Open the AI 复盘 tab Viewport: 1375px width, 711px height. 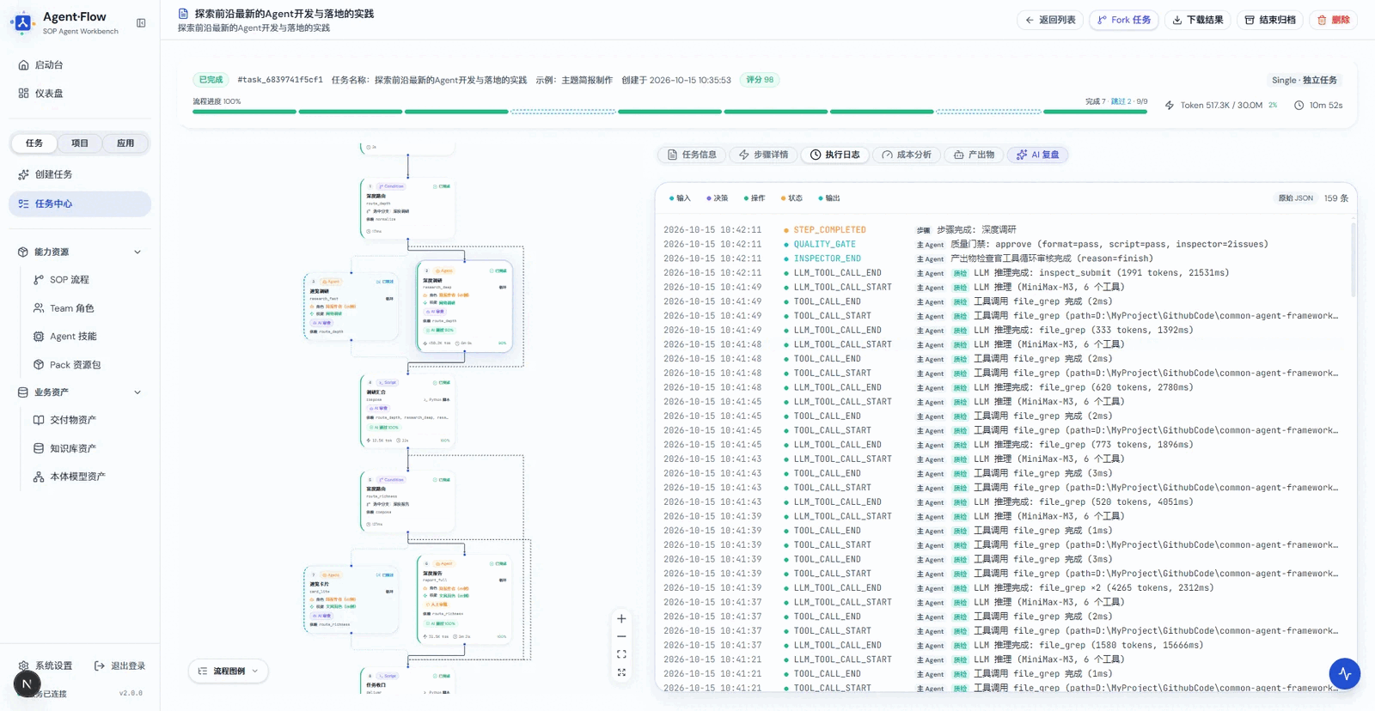(1037, 155)
